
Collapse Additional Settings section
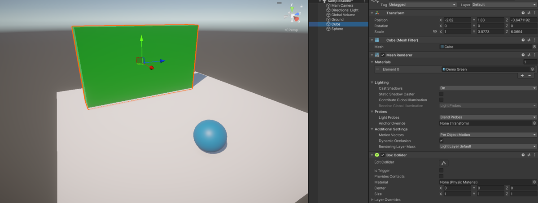pyautogui.click(x=372, y=129)
